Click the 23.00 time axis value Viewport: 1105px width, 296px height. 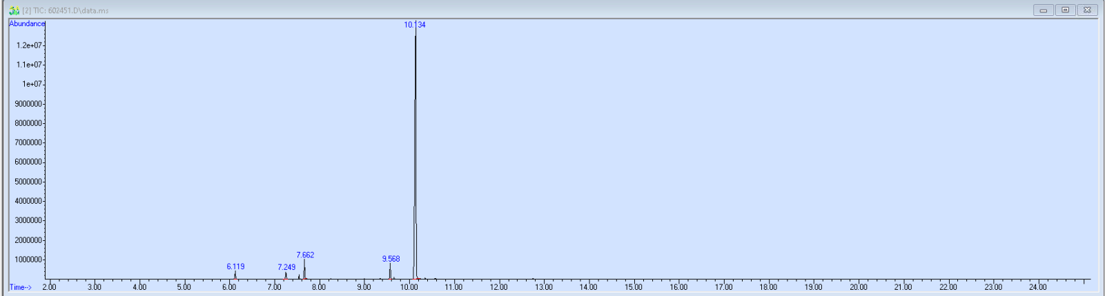pyautogui.click(x=993, y=287)
